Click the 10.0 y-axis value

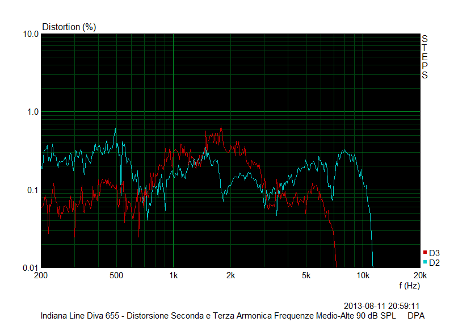click(x=31, y=34)
